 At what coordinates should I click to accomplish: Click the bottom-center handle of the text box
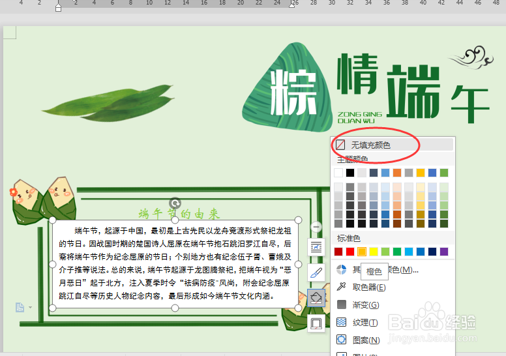175,308
